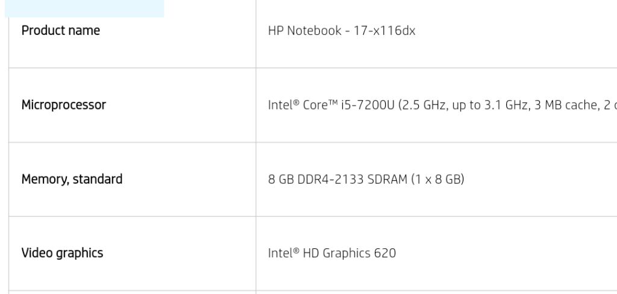The height and width of the screenshot is (294, 617).
Task: Select the "i5-7200U" processor model text
Action: (370, 105)
